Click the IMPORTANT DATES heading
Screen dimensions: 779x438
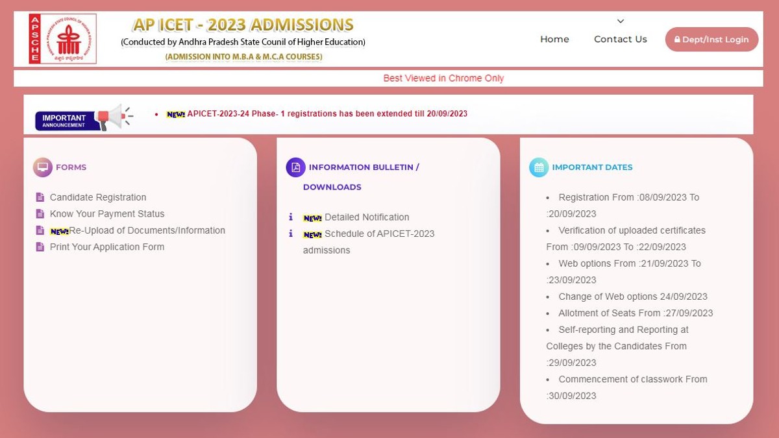(592, 167)
